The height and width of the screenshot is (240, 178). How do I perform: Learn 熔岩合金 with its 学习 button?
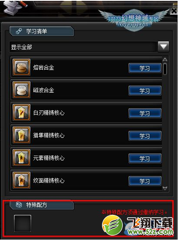click(x=145, y=68)
